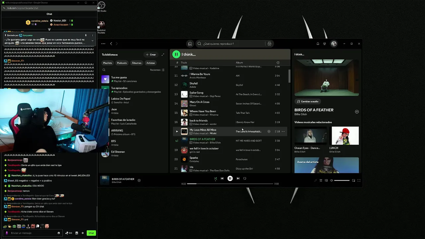Open the play queue icon
Viewport: 425px width, 239px height.
tap(321, 180)
